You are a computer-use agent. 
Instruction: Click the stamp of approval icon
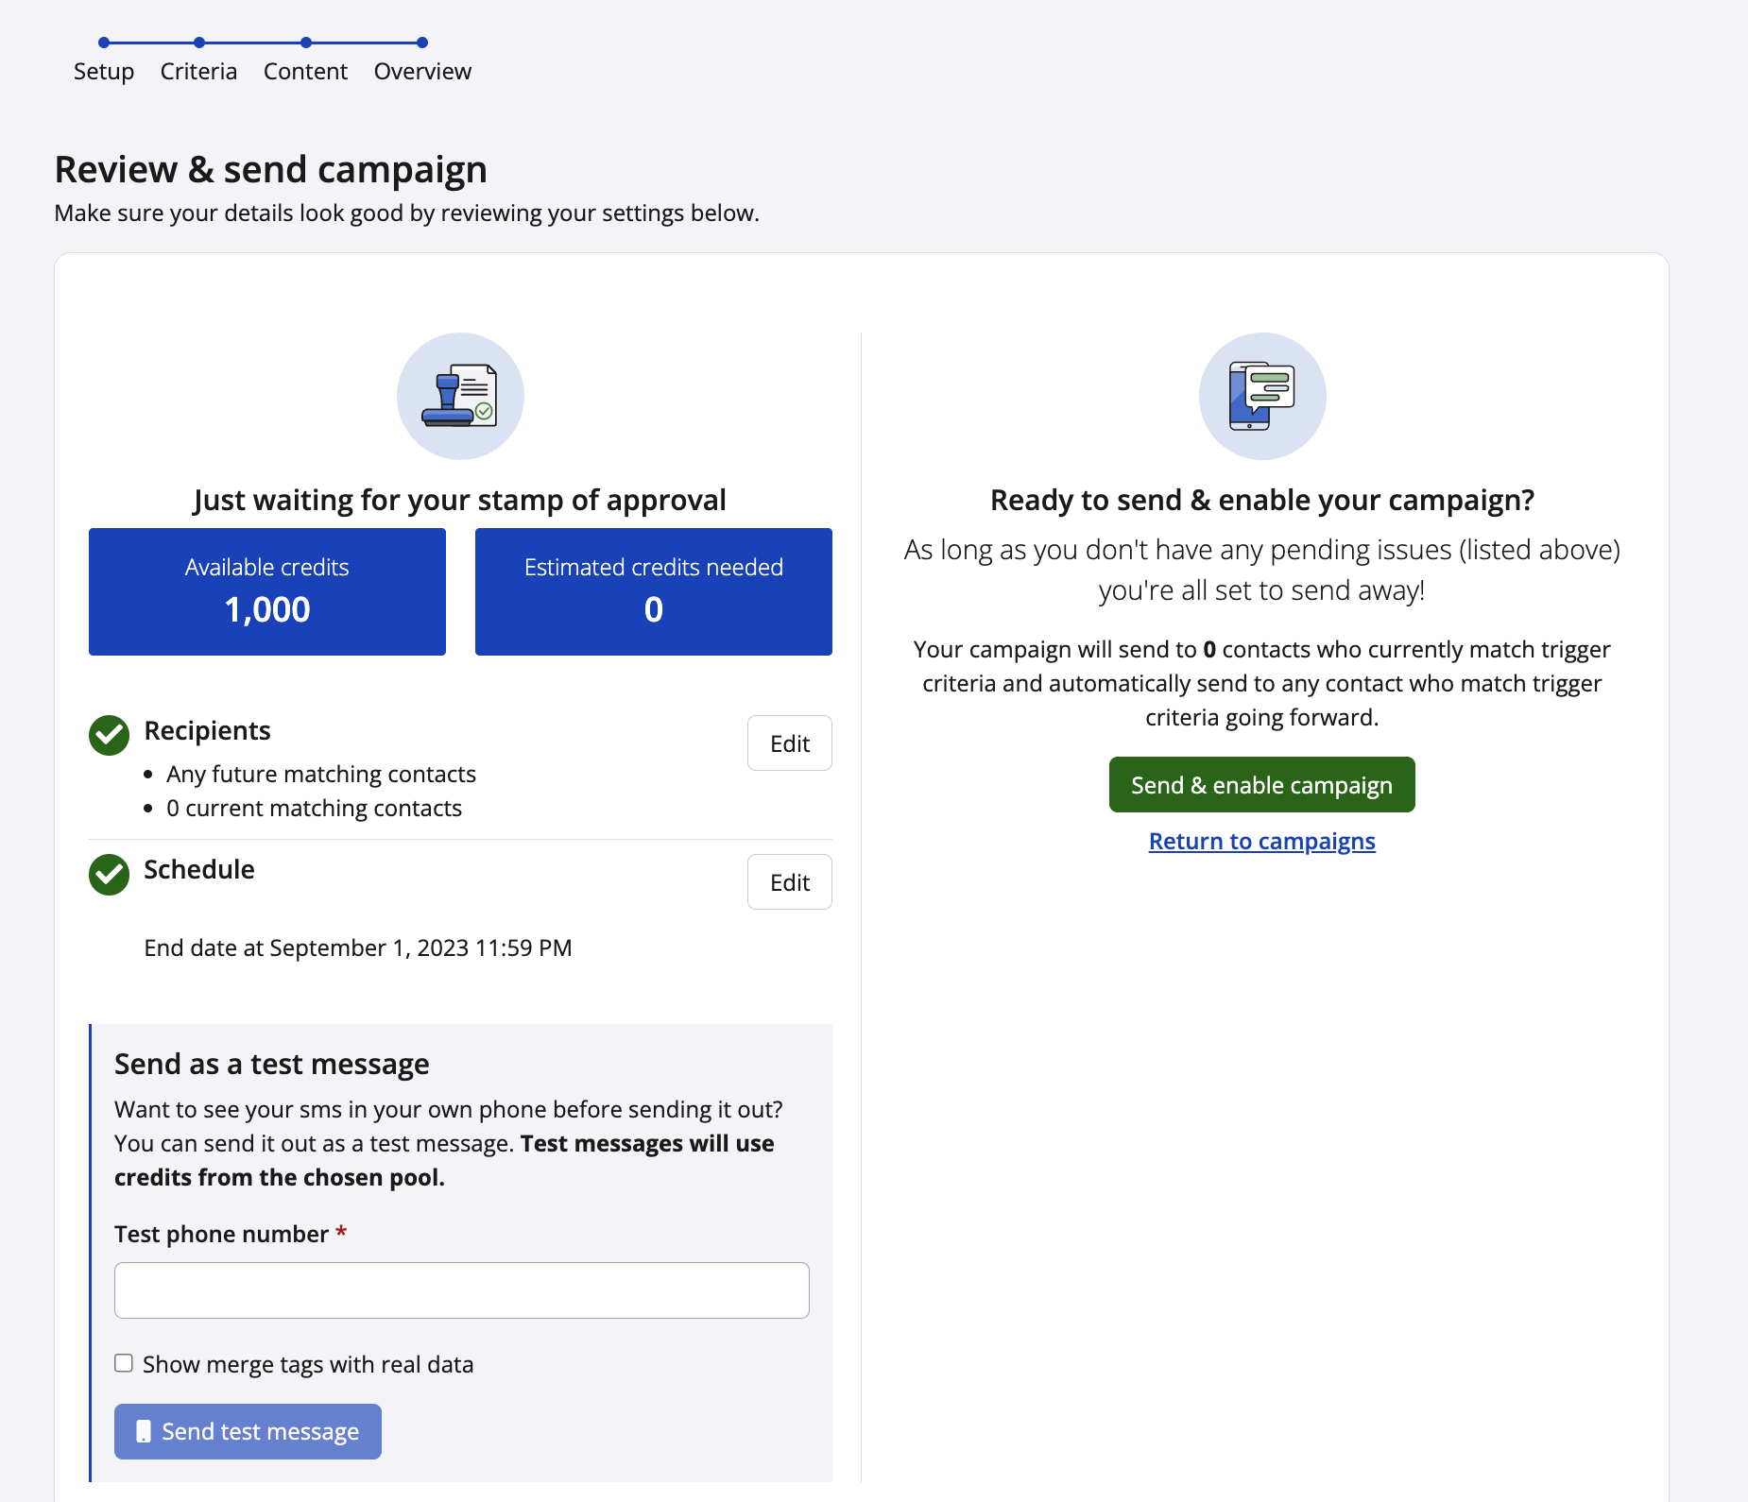[x=460, y=396]
